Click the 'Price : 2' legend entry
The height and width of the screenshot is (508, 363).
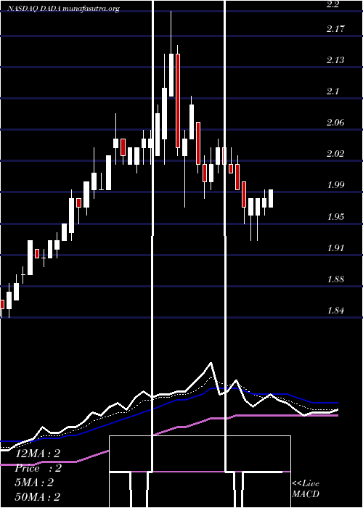(x=38, y=468)
